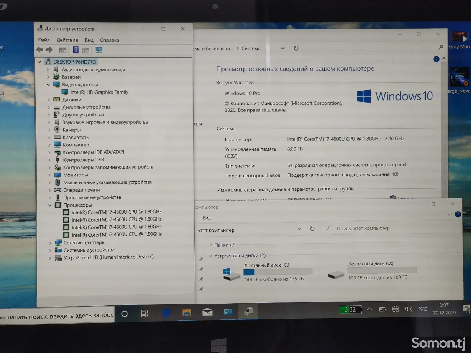Click the battery icon in system tray
Screen dimensions: 471x353
pyautogui.click(x=382, y=309)
